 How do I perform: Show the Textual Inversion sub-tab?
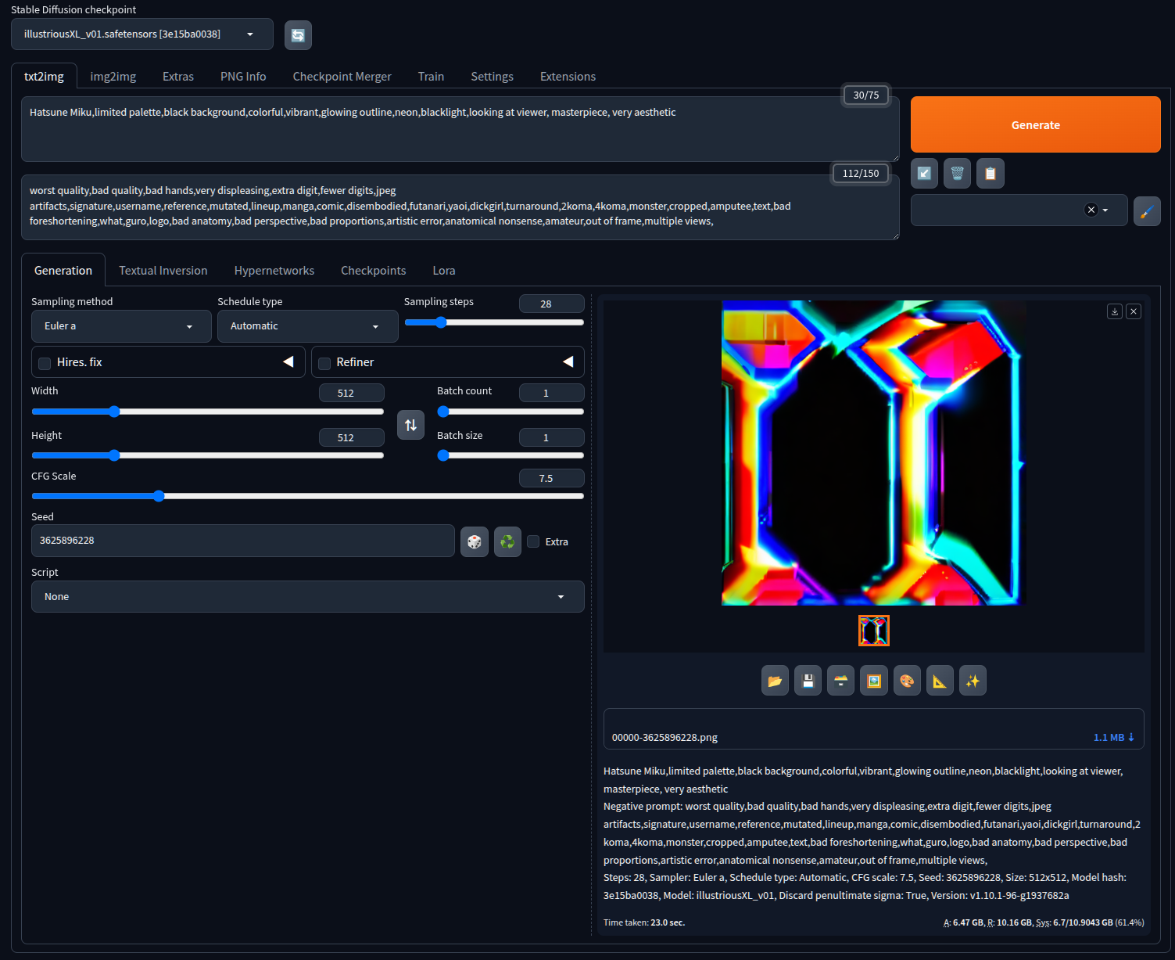[163, 271]
